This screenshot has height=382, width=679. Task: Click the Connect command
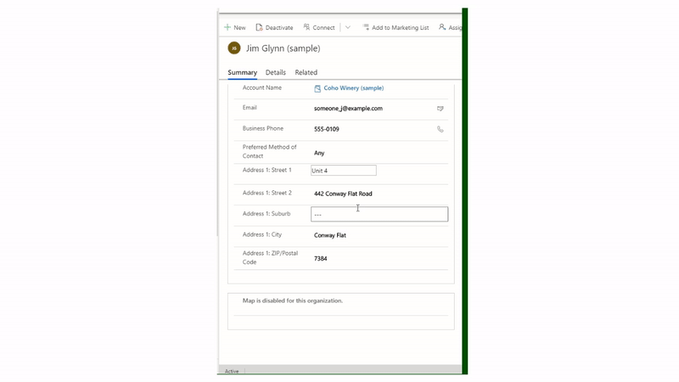click(x=319, y=27)
